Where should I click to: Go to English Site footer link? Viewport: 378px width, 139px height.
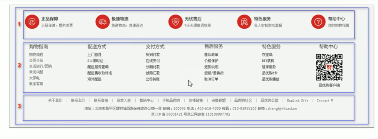298,101
